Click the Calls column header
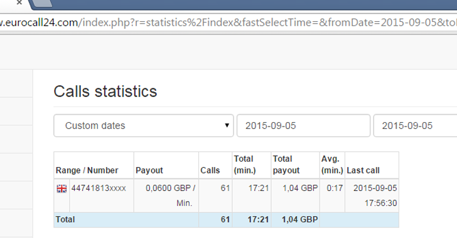The width and height of the screenshot is (457, 238). click(210, 170)
